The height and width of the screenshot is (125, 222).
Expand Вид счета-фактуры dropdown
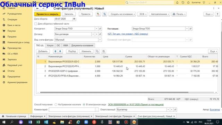pos(100,40)
